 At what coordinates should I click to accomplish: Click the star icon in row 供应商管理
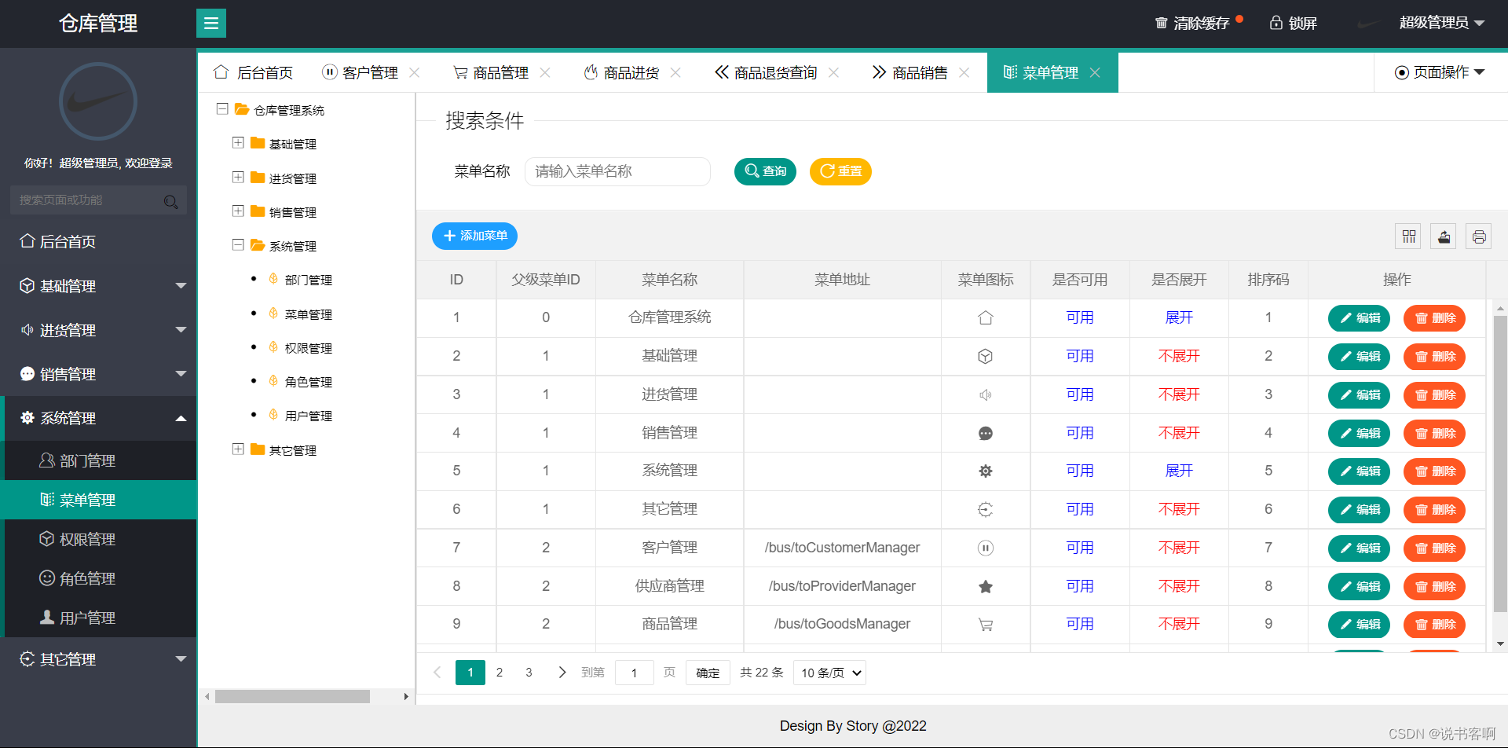tap(986, 587)
